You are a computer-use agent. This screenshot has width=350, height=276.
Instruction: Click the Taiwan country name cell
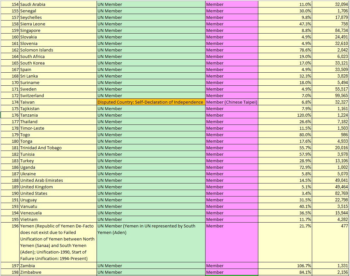click(x=58, y=102)
